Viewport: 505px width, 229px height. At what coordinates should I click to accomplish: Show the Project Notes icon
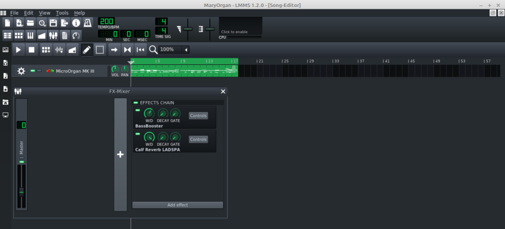click(65, 35)
